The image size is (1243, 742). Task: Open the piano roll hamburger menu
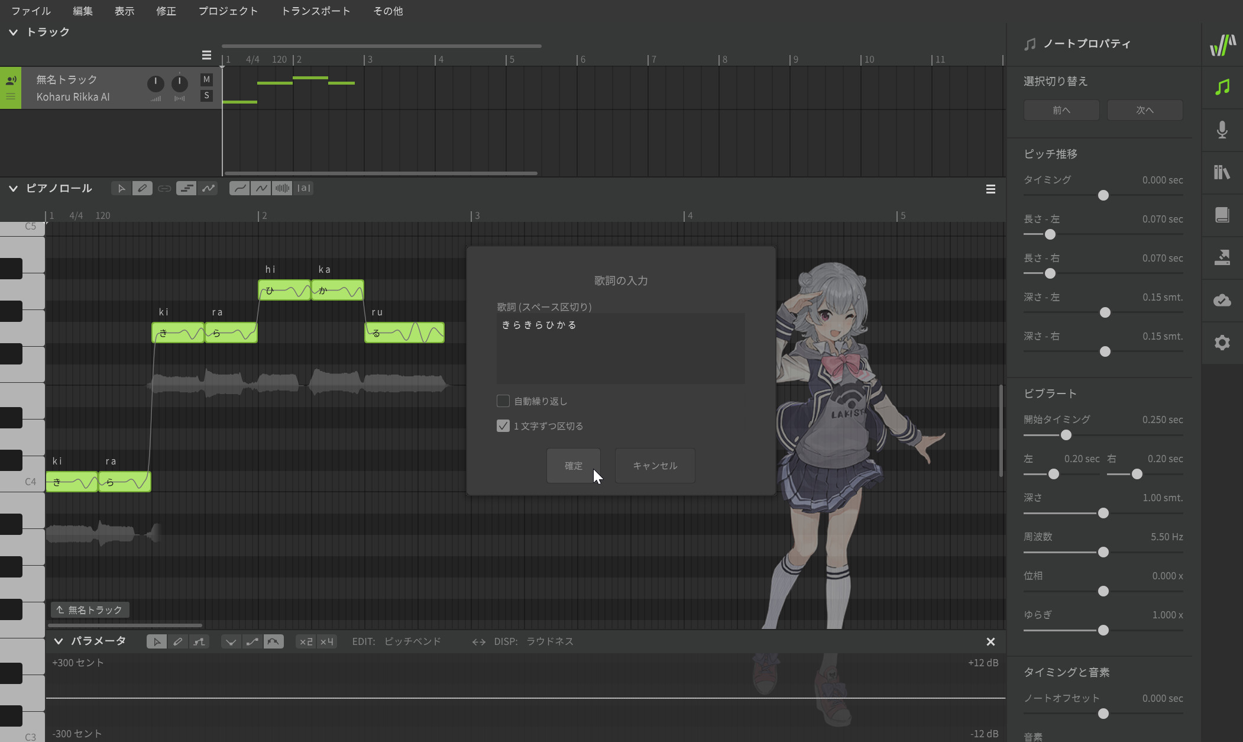(x=990, y=189)
